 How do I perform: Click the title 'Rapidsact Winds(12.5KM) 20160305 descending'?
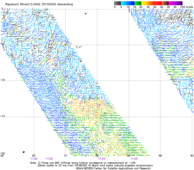[x=39, y=4]
